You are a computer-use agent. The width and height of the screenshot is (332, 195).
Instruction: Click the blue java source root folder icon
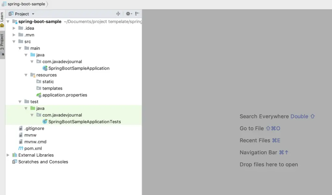tap(33, 55)
